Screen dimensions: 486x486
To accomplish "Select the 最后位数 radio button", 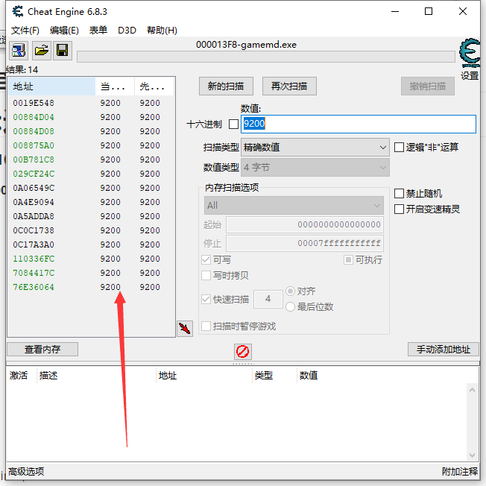I will tap(291, 306).
